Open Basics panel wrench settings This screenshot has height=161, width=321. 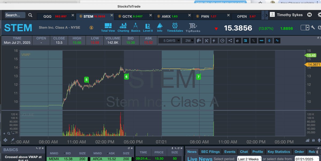click(37, 148)
